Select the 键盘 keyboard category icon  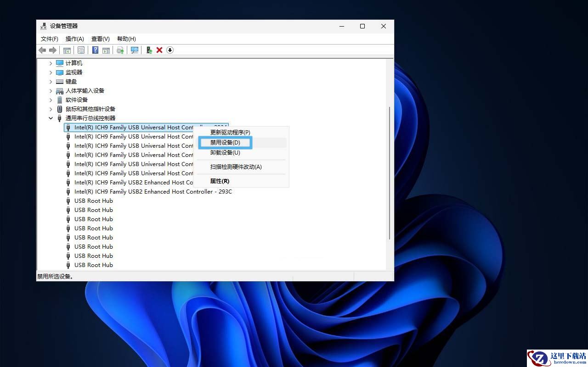point(60,81)
